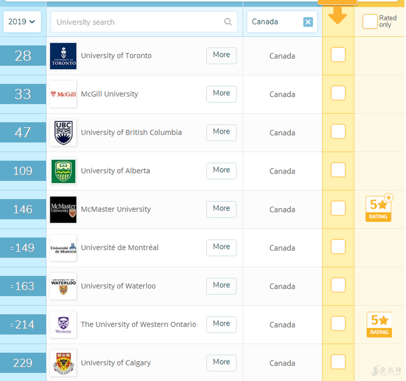Click rank number =214
406x381 pixels.
(x=23, y=324)
